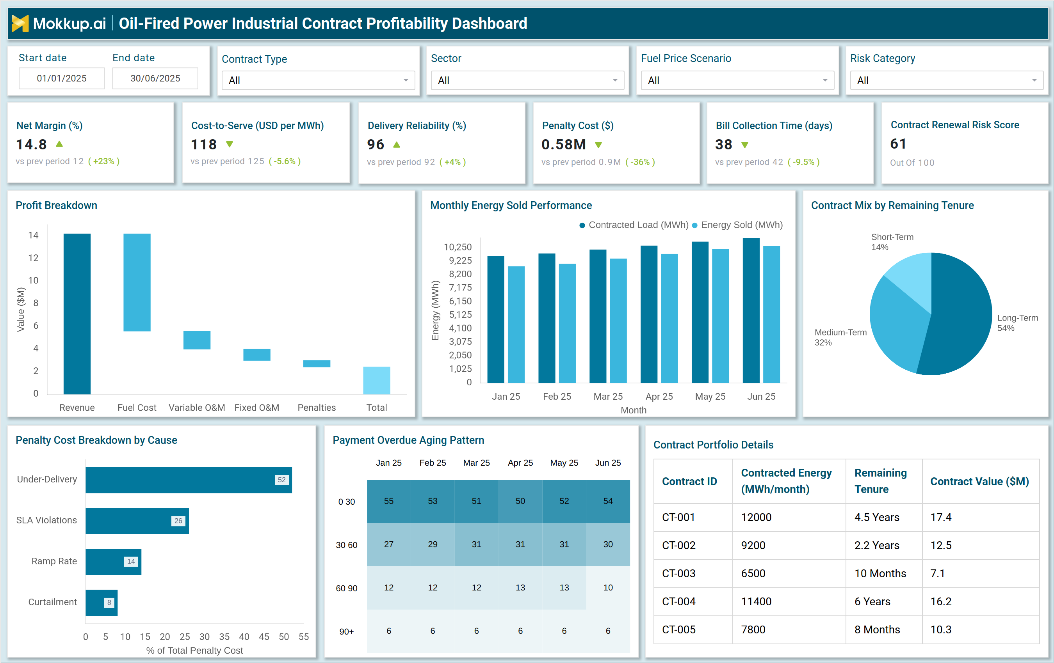Viewport: 1054px width, 663px height.
Task: Click Apr 25 Contracted Load bar
Action: pyautogui.click(x=649, y=314)
